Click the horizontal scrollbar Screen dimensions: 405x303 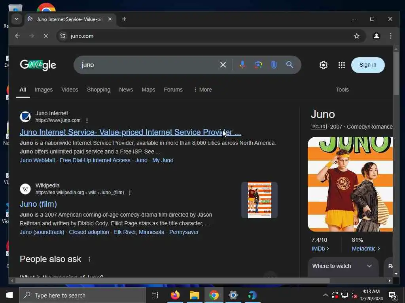pyautogui.click(x=172, y=281)
